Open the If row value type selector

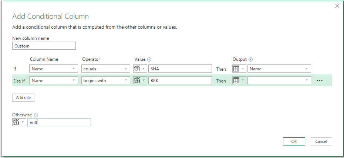click(140, 69)
